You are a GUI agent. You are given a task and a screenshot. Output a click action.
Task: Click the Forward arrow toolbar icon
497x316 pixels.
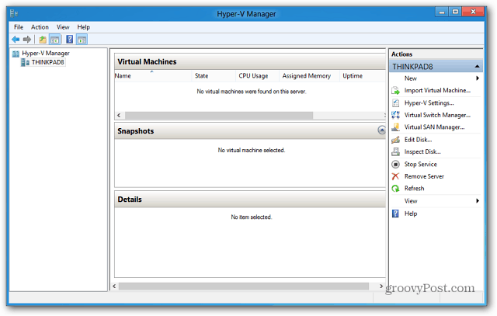(x=27, y=40)
